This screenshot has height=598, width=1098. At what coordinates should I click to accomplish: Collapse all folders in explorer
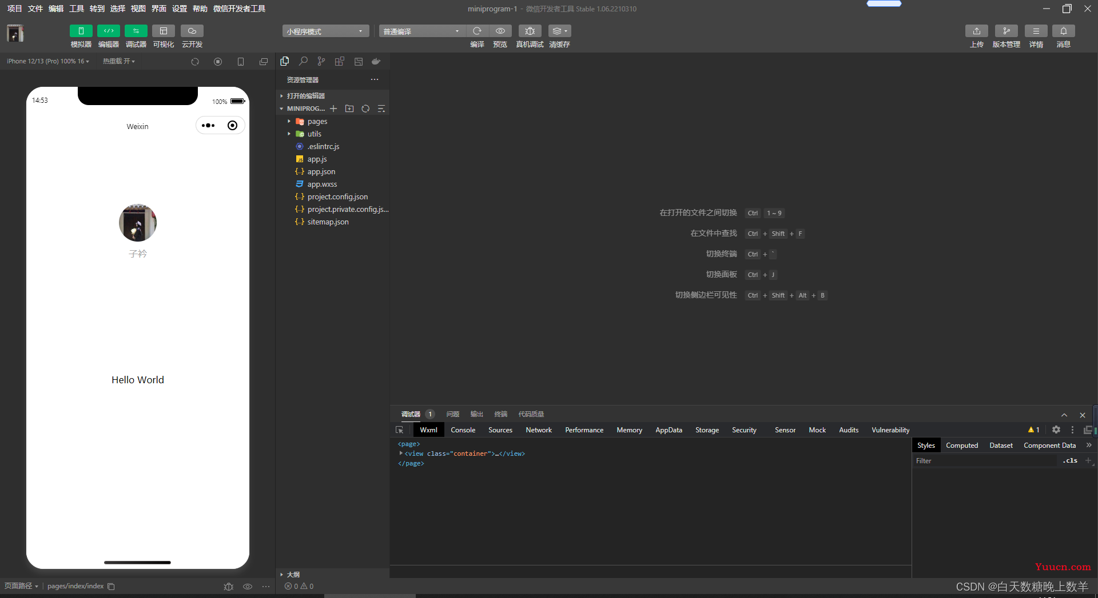[x=381, y=109]
